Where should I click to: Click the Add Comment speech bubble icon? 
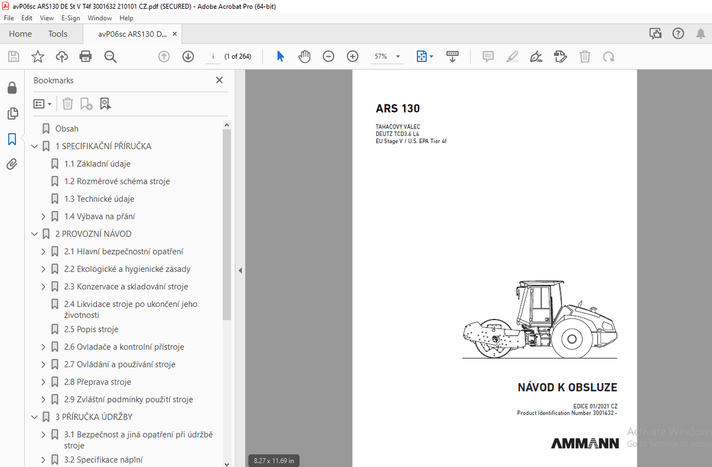[x=488, y=56]
